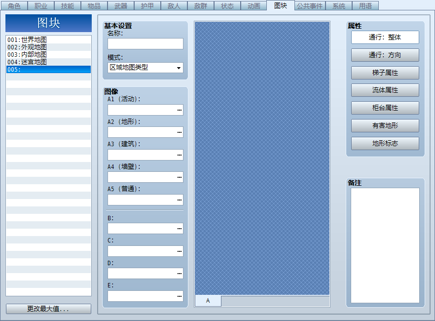
Task: Open the 模式 dropdown
Action: [x=145, y=68]
